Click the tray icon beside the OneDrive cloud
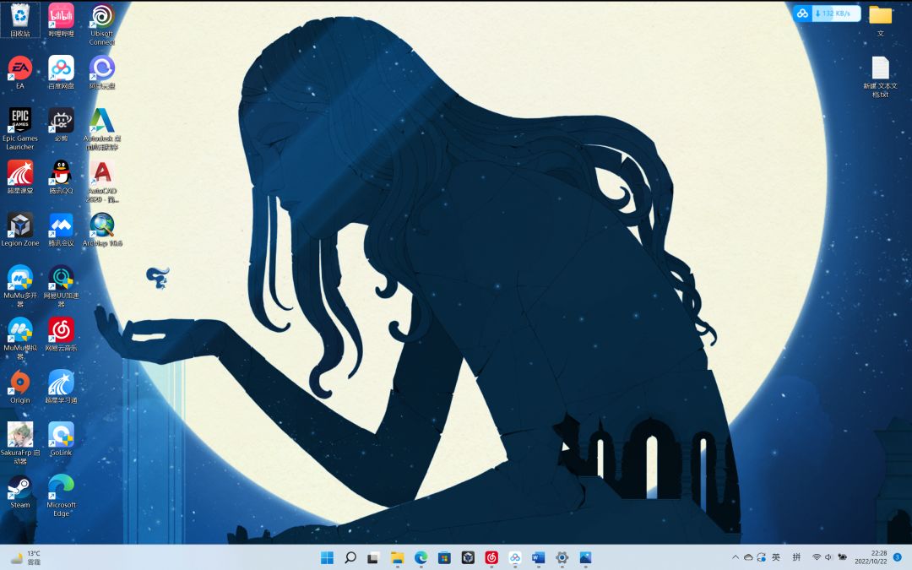This screenshot has height=570, width=912. tap(761, 557)
